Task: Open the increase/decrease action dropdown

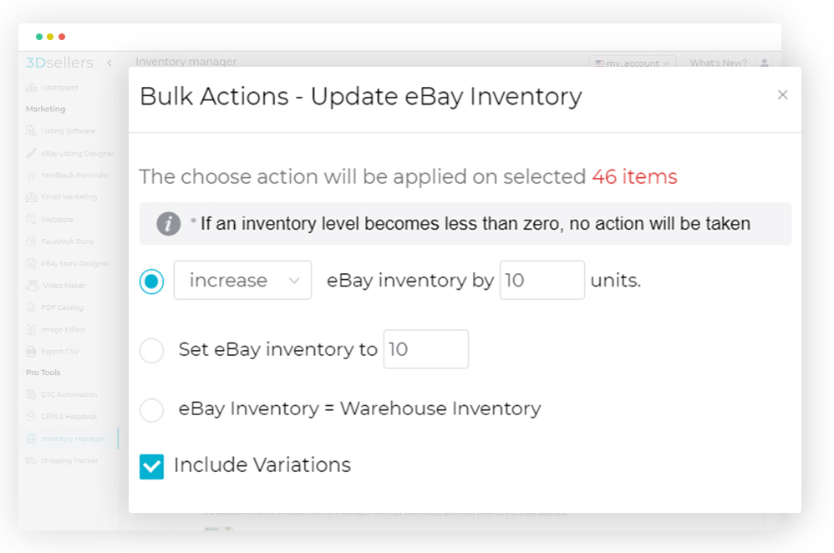Action: [x=242, y=280]
